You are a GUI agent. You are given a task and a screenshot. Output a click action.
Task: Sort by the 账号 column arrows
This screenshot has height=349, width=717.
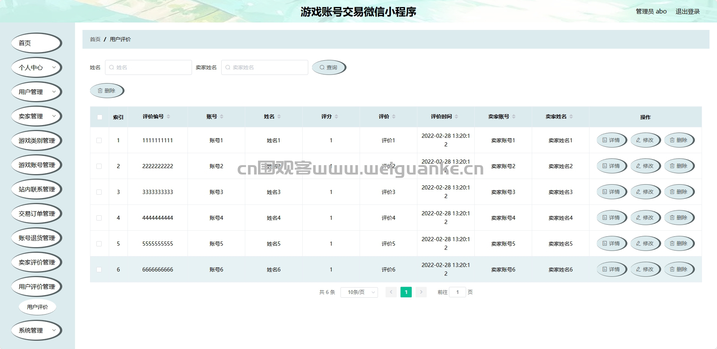pos(222,116)
